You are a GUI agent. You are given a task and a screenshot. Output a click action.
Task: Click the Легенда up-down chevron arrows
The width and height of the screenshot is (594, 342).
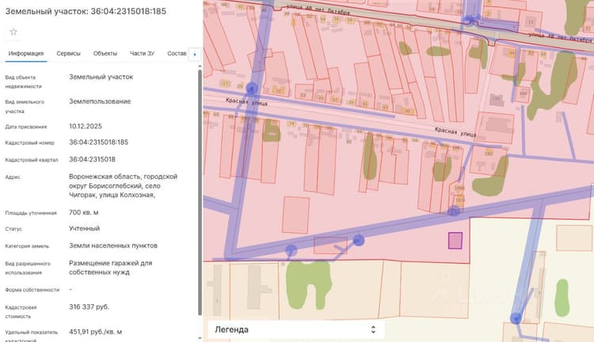373,329
